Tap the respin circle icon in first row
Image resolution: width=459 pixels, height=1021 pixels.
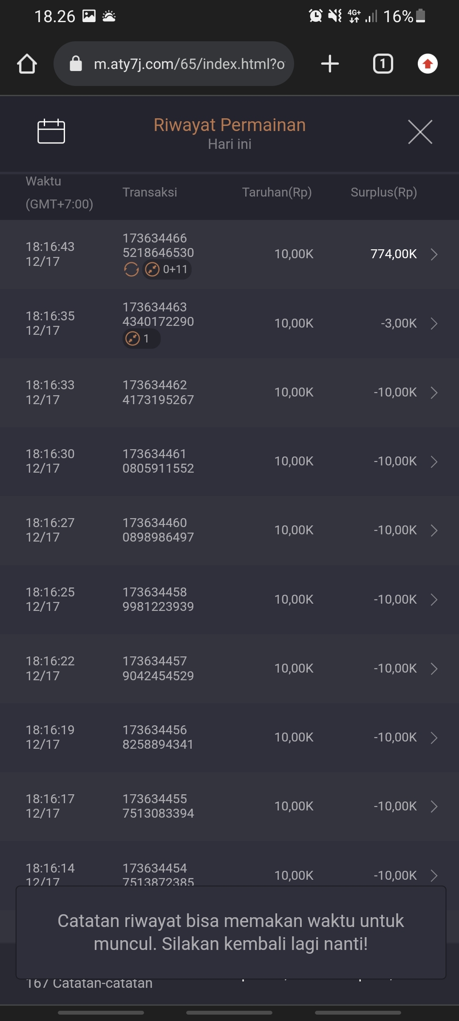coord(131,269)
